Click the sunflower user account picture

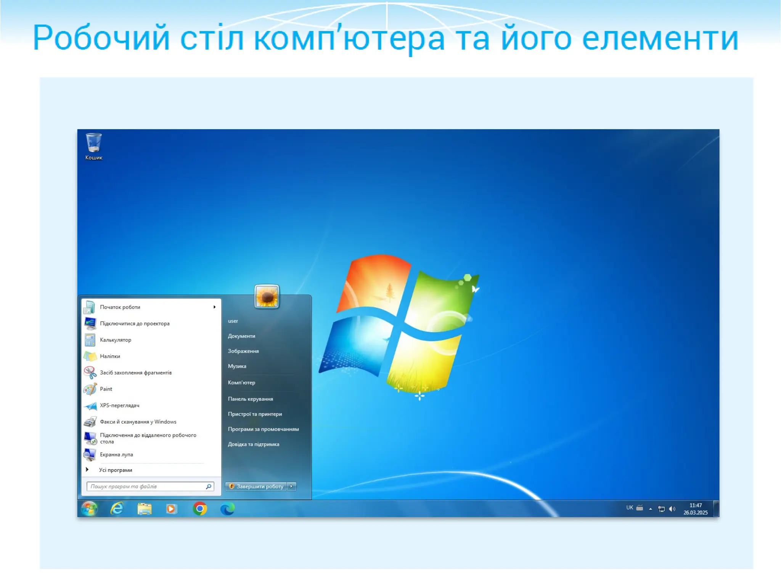(267, 296)
